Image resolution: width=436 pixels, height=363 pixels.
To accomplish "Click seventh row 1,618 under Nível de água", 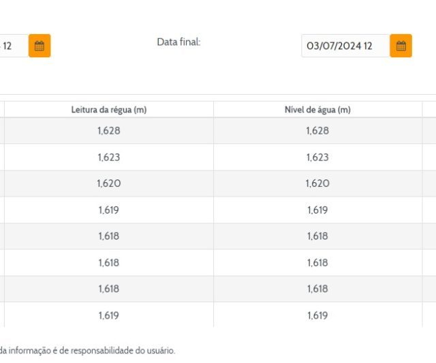I will click(317, 289).
